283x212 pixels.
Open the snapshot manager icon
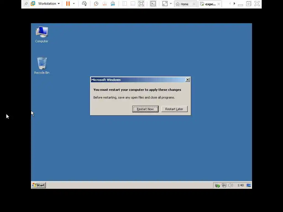113,4
